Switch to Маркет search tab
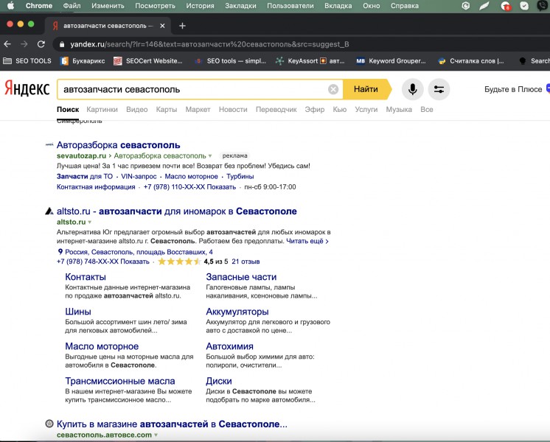The height and width of the screenshot is (442, 550). click(198, 109)
